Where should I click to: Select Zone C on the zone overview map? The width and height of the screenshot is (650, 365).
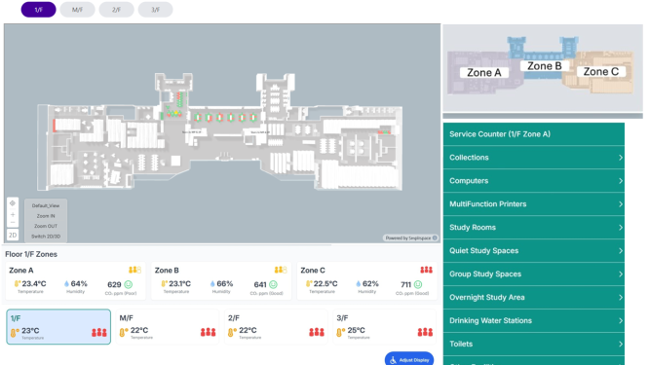(x=601, y=72)
